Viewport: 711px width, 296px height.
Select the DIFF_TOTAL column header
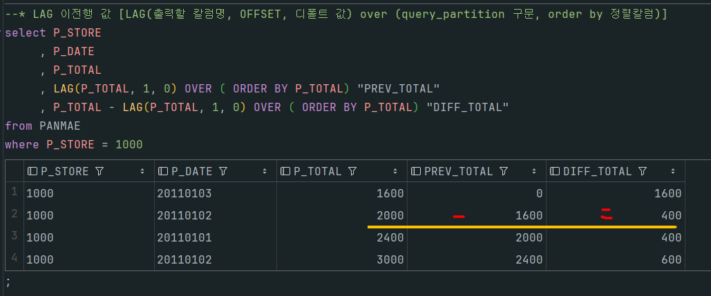pyautogui.click(x=616, y=171)
